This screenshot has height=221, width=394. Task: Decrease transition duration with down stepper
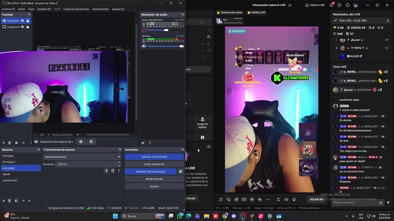point(119,165)
